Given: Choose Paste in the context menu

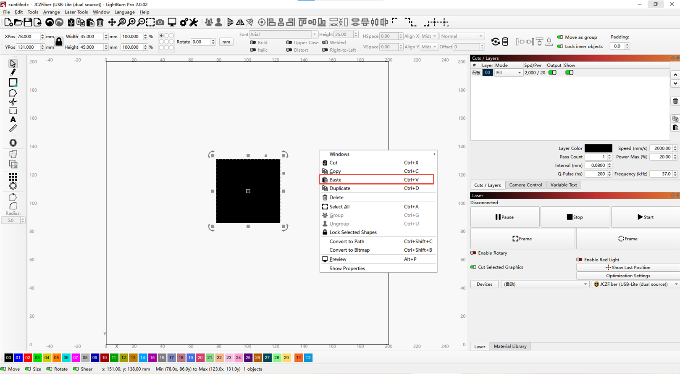Looking at the screenshot, I should [377, 180].
